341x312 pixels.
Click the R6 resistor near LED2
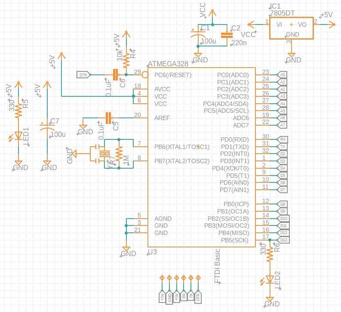coord(270,255)
